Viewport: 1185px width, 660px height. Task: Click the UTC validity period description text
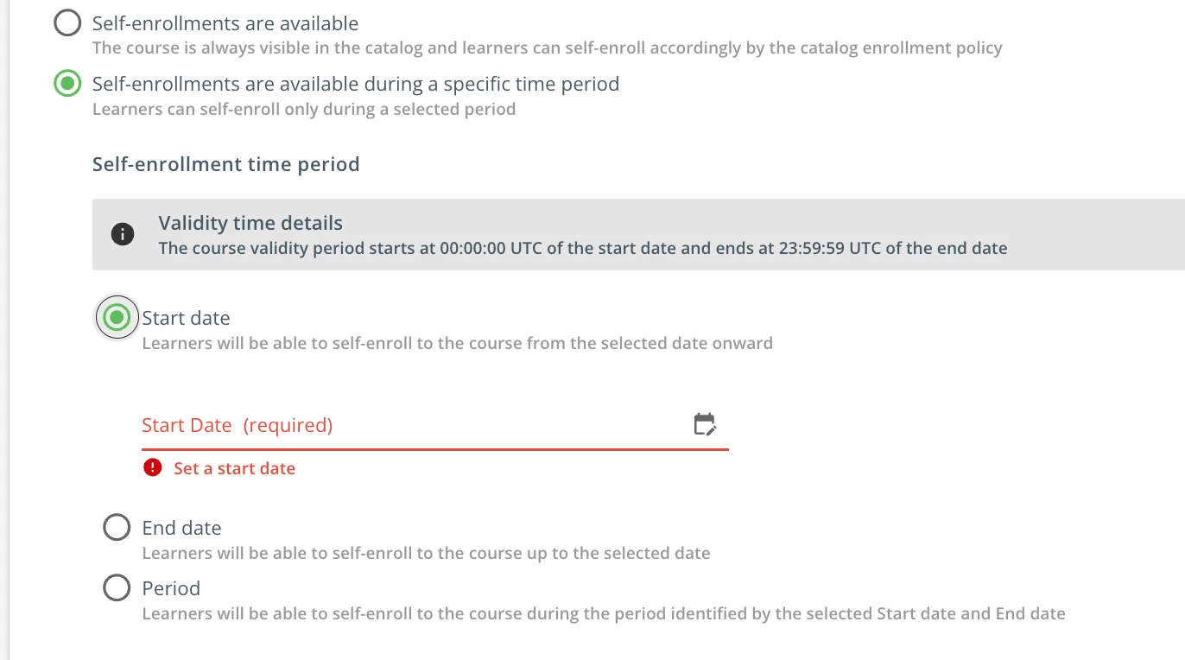[582, 249]
